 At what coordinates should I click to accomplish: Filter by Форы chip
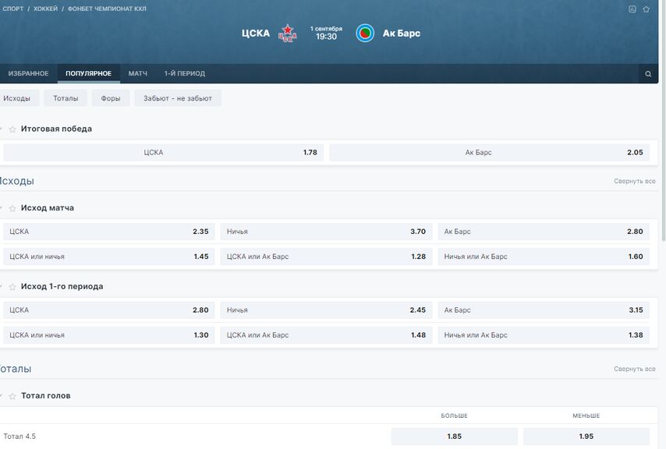(111, 98)
